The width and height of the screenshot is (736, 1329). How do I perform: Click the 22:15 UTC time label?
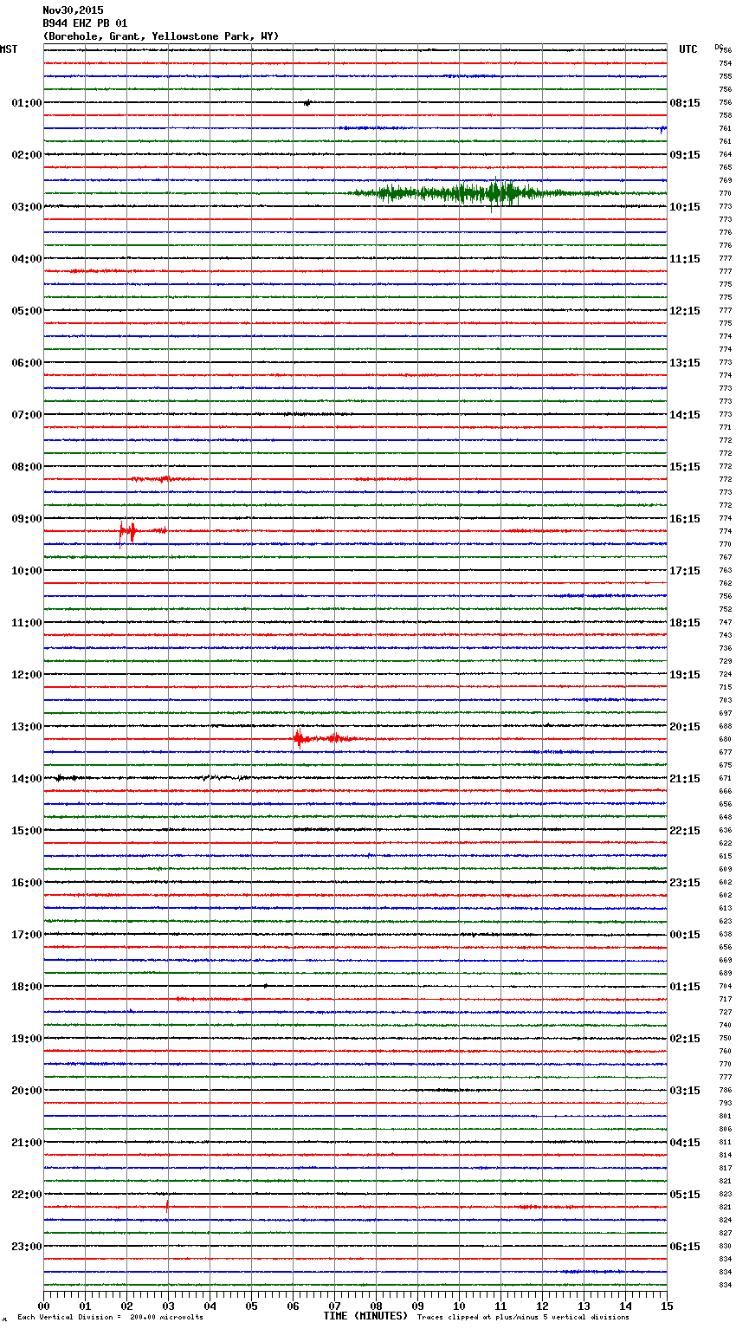(x=685, y=831)
